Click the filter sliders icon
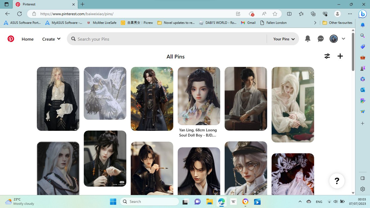 327,56
